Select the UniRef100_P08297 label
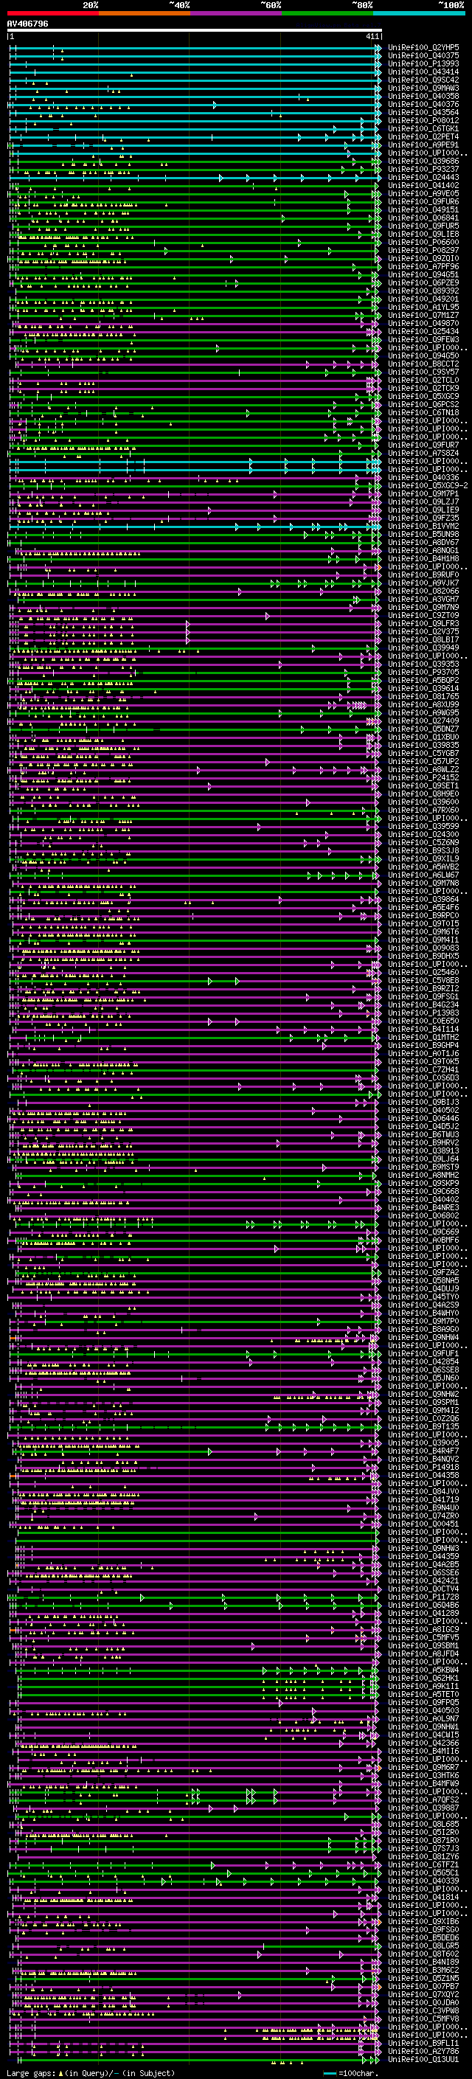This screenshot has height=2079, width=472. pyautogui.click(x=423, y=250)
